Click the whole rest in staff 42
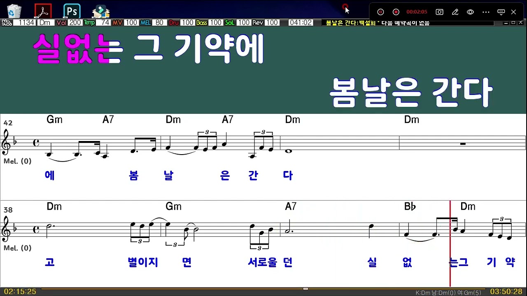Viewport: 527px width, 296px height. [x=463, y=144]
